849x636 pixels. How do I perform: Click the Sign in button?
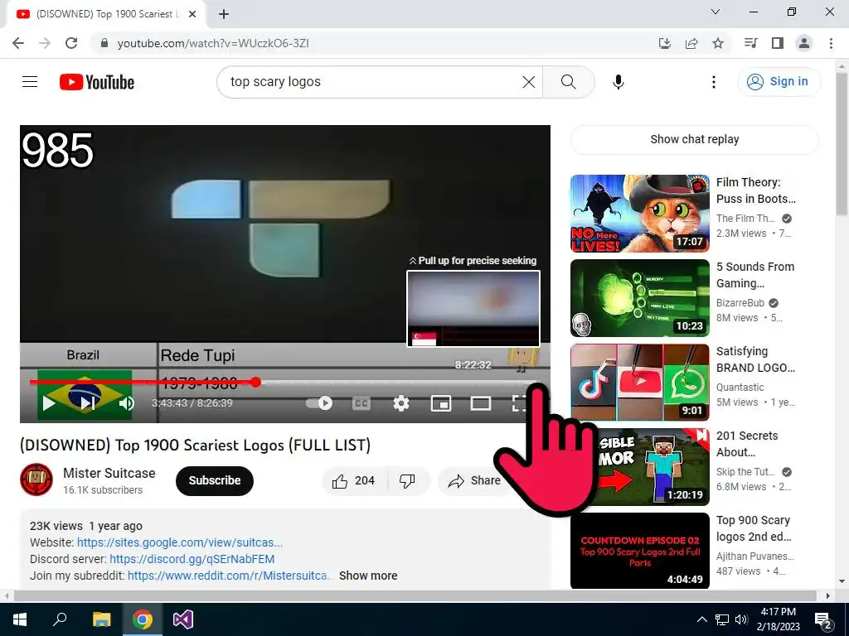(x=779, y=82)
